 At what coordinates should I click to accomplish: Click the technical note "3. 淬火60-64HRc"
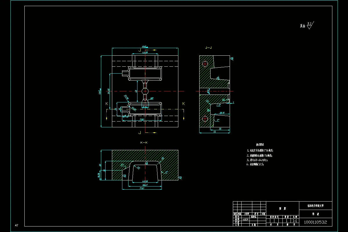pos(257,160)
